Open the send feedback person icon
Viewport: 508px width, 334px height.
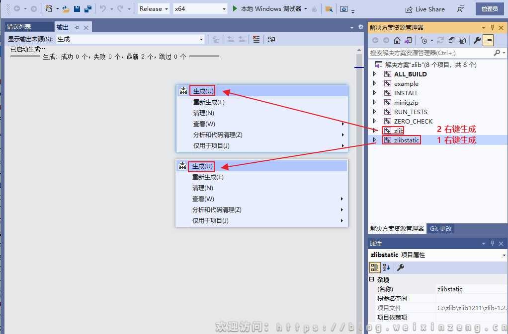click(460, 9)
